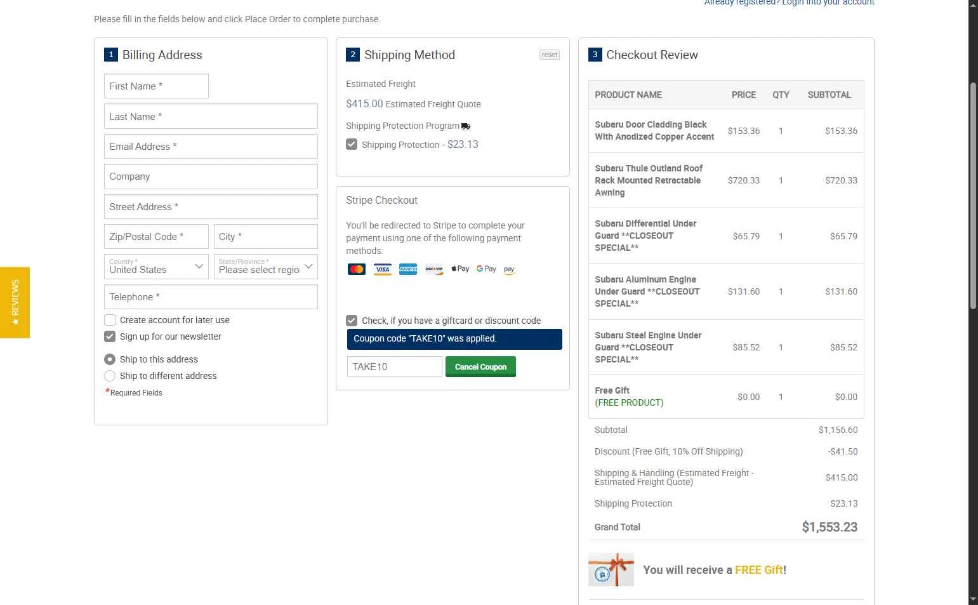This screenshot has width=978, height=605.
Task: Click Subaru Differential Under Guard product name
Action: [x=645, y=236]
